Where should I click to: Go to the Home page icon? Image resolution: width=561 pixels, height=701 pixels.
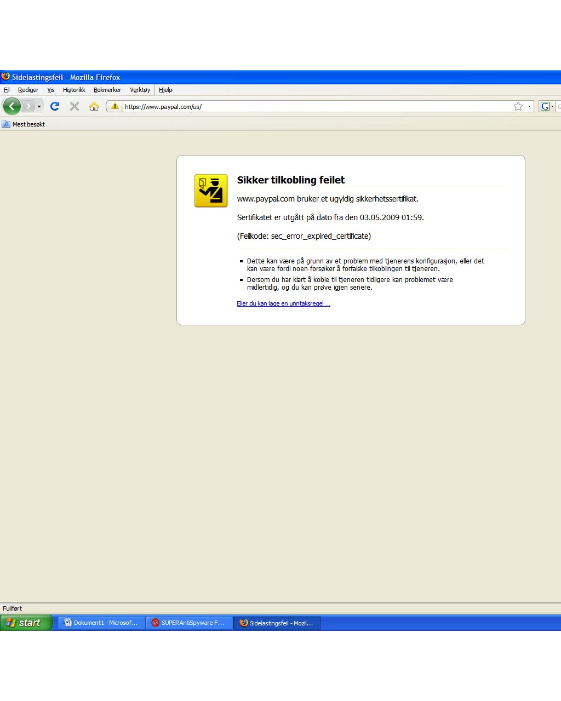point(94,106)
